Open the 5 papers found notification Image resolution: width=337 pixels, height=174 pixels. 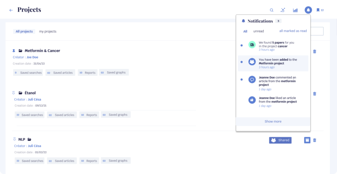(x=273, y=46)
